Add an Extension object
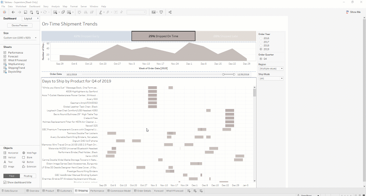366x196 pixels. click(x=29, y=167)
